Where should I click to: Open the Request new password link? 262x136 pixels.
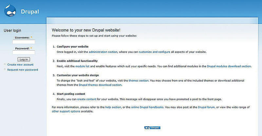pos(23,70)
